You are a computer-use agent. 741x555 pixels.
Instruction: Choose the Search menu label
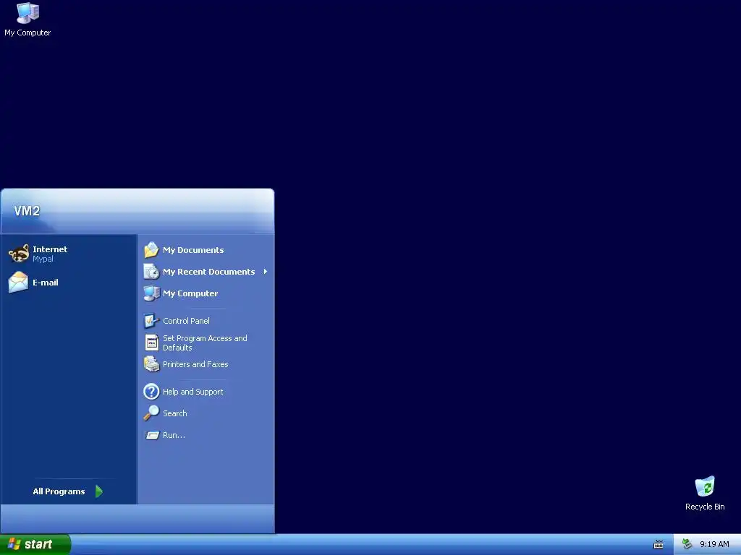pyautogui.click(x=175, y=413)
